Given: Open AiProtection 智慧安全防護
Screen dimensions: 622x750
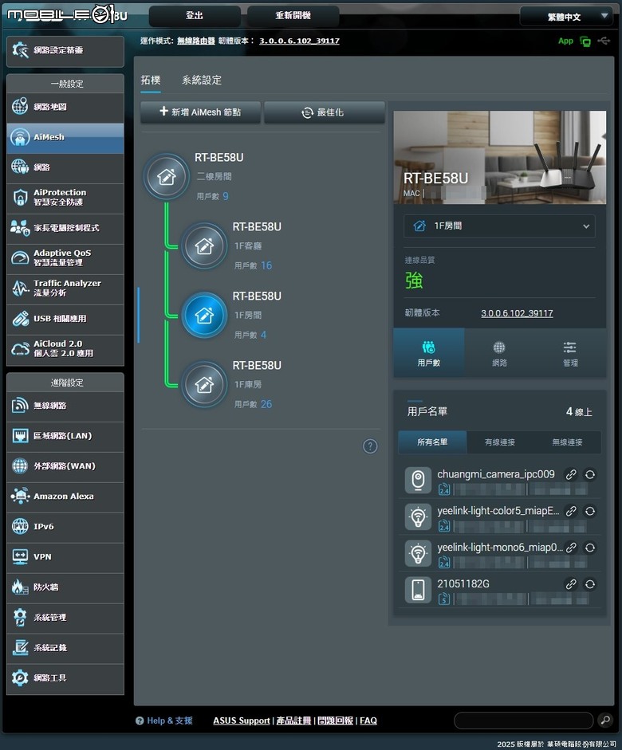Looking at the screenshot, I should [x=65, y=198].
